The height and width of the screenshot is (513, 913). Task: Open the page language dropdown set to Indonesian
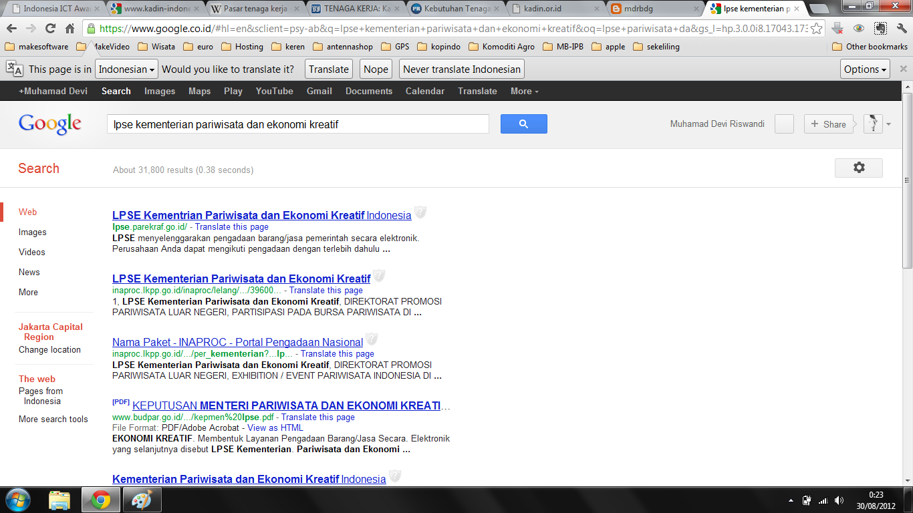point(126,69)
